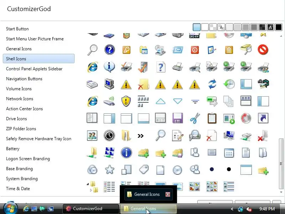The width and height of the screenshot is (285, 214).
Task: Open the Network Icons category
Action: [20, 99]
